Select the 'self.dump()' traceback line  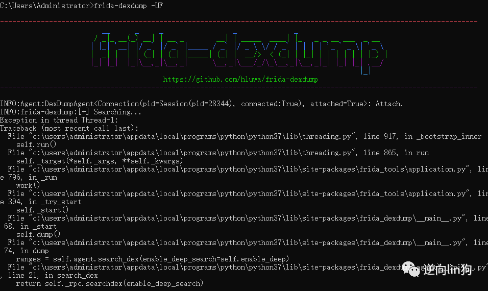coord(38,234)
